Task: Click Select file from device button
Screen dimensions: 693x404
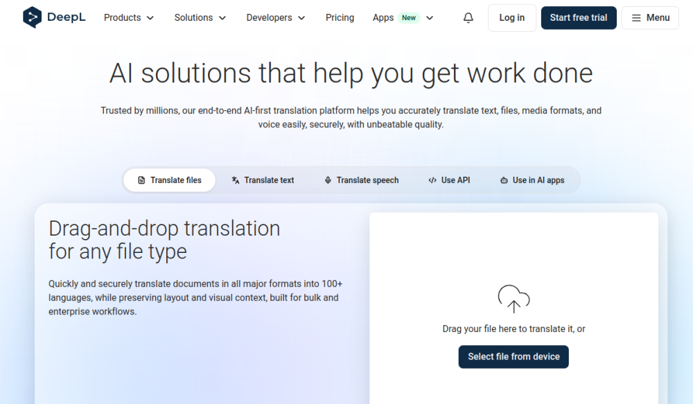Action: point(514,357)
